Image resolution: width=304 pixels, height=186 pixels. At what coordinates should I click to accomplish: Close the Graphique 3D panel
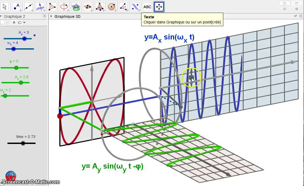pyautogui.click(x=301, y=16)
